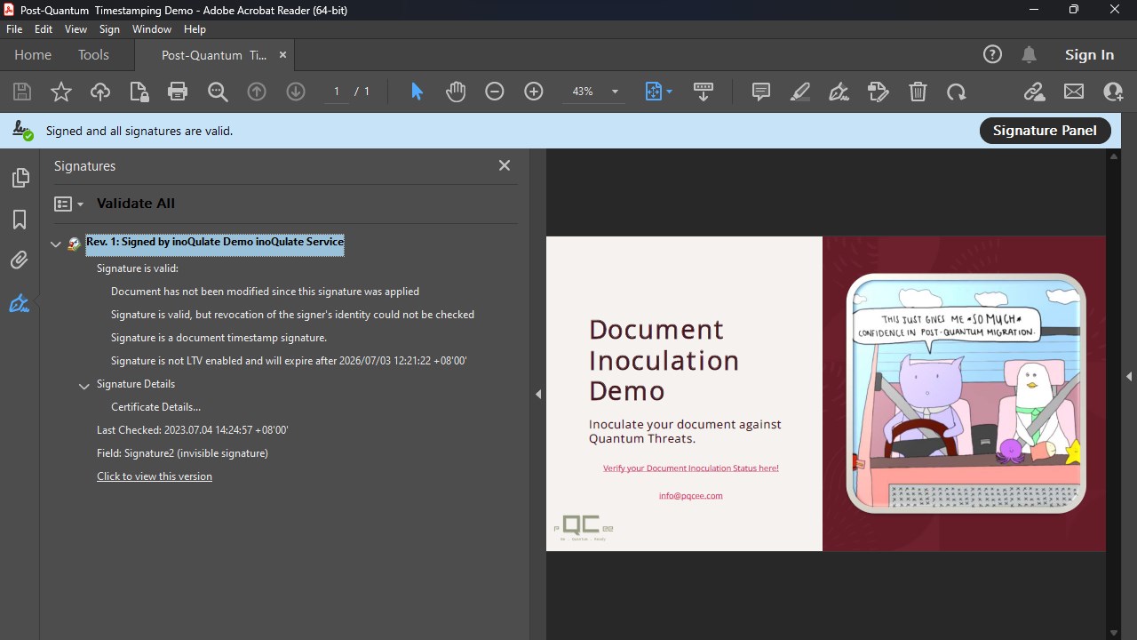Collapse the Signature Details section
This screenshot has height=640, width=1137.
coord(84,386)
